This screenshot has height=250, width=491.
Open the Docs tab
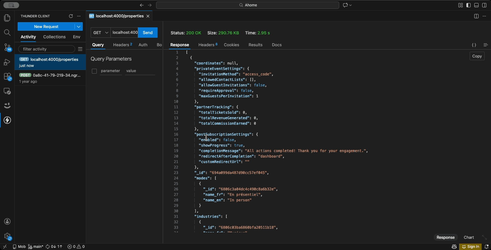click(277, 45)
